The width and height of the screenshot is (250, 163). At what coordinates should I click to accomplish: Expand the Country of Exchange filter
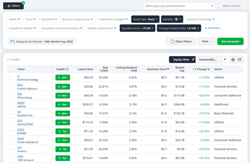[201, 19]
